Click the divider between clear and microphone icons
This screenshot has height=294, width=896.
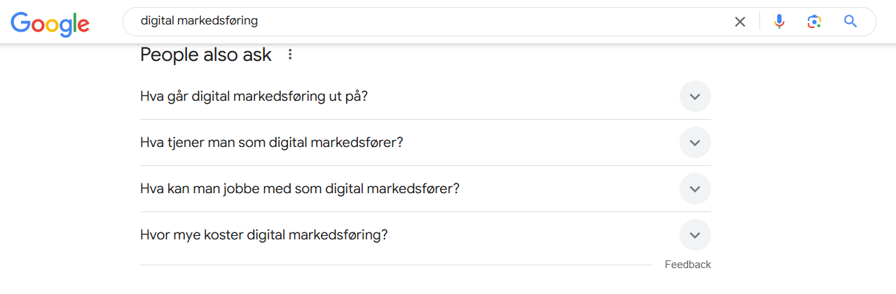pos(759,22)
